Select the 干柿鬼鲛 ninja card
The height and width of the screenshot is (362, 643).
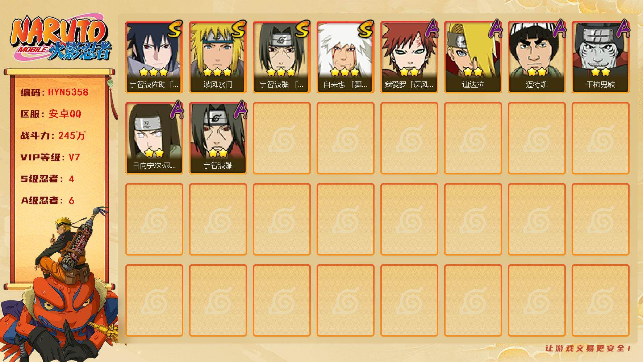600,57
